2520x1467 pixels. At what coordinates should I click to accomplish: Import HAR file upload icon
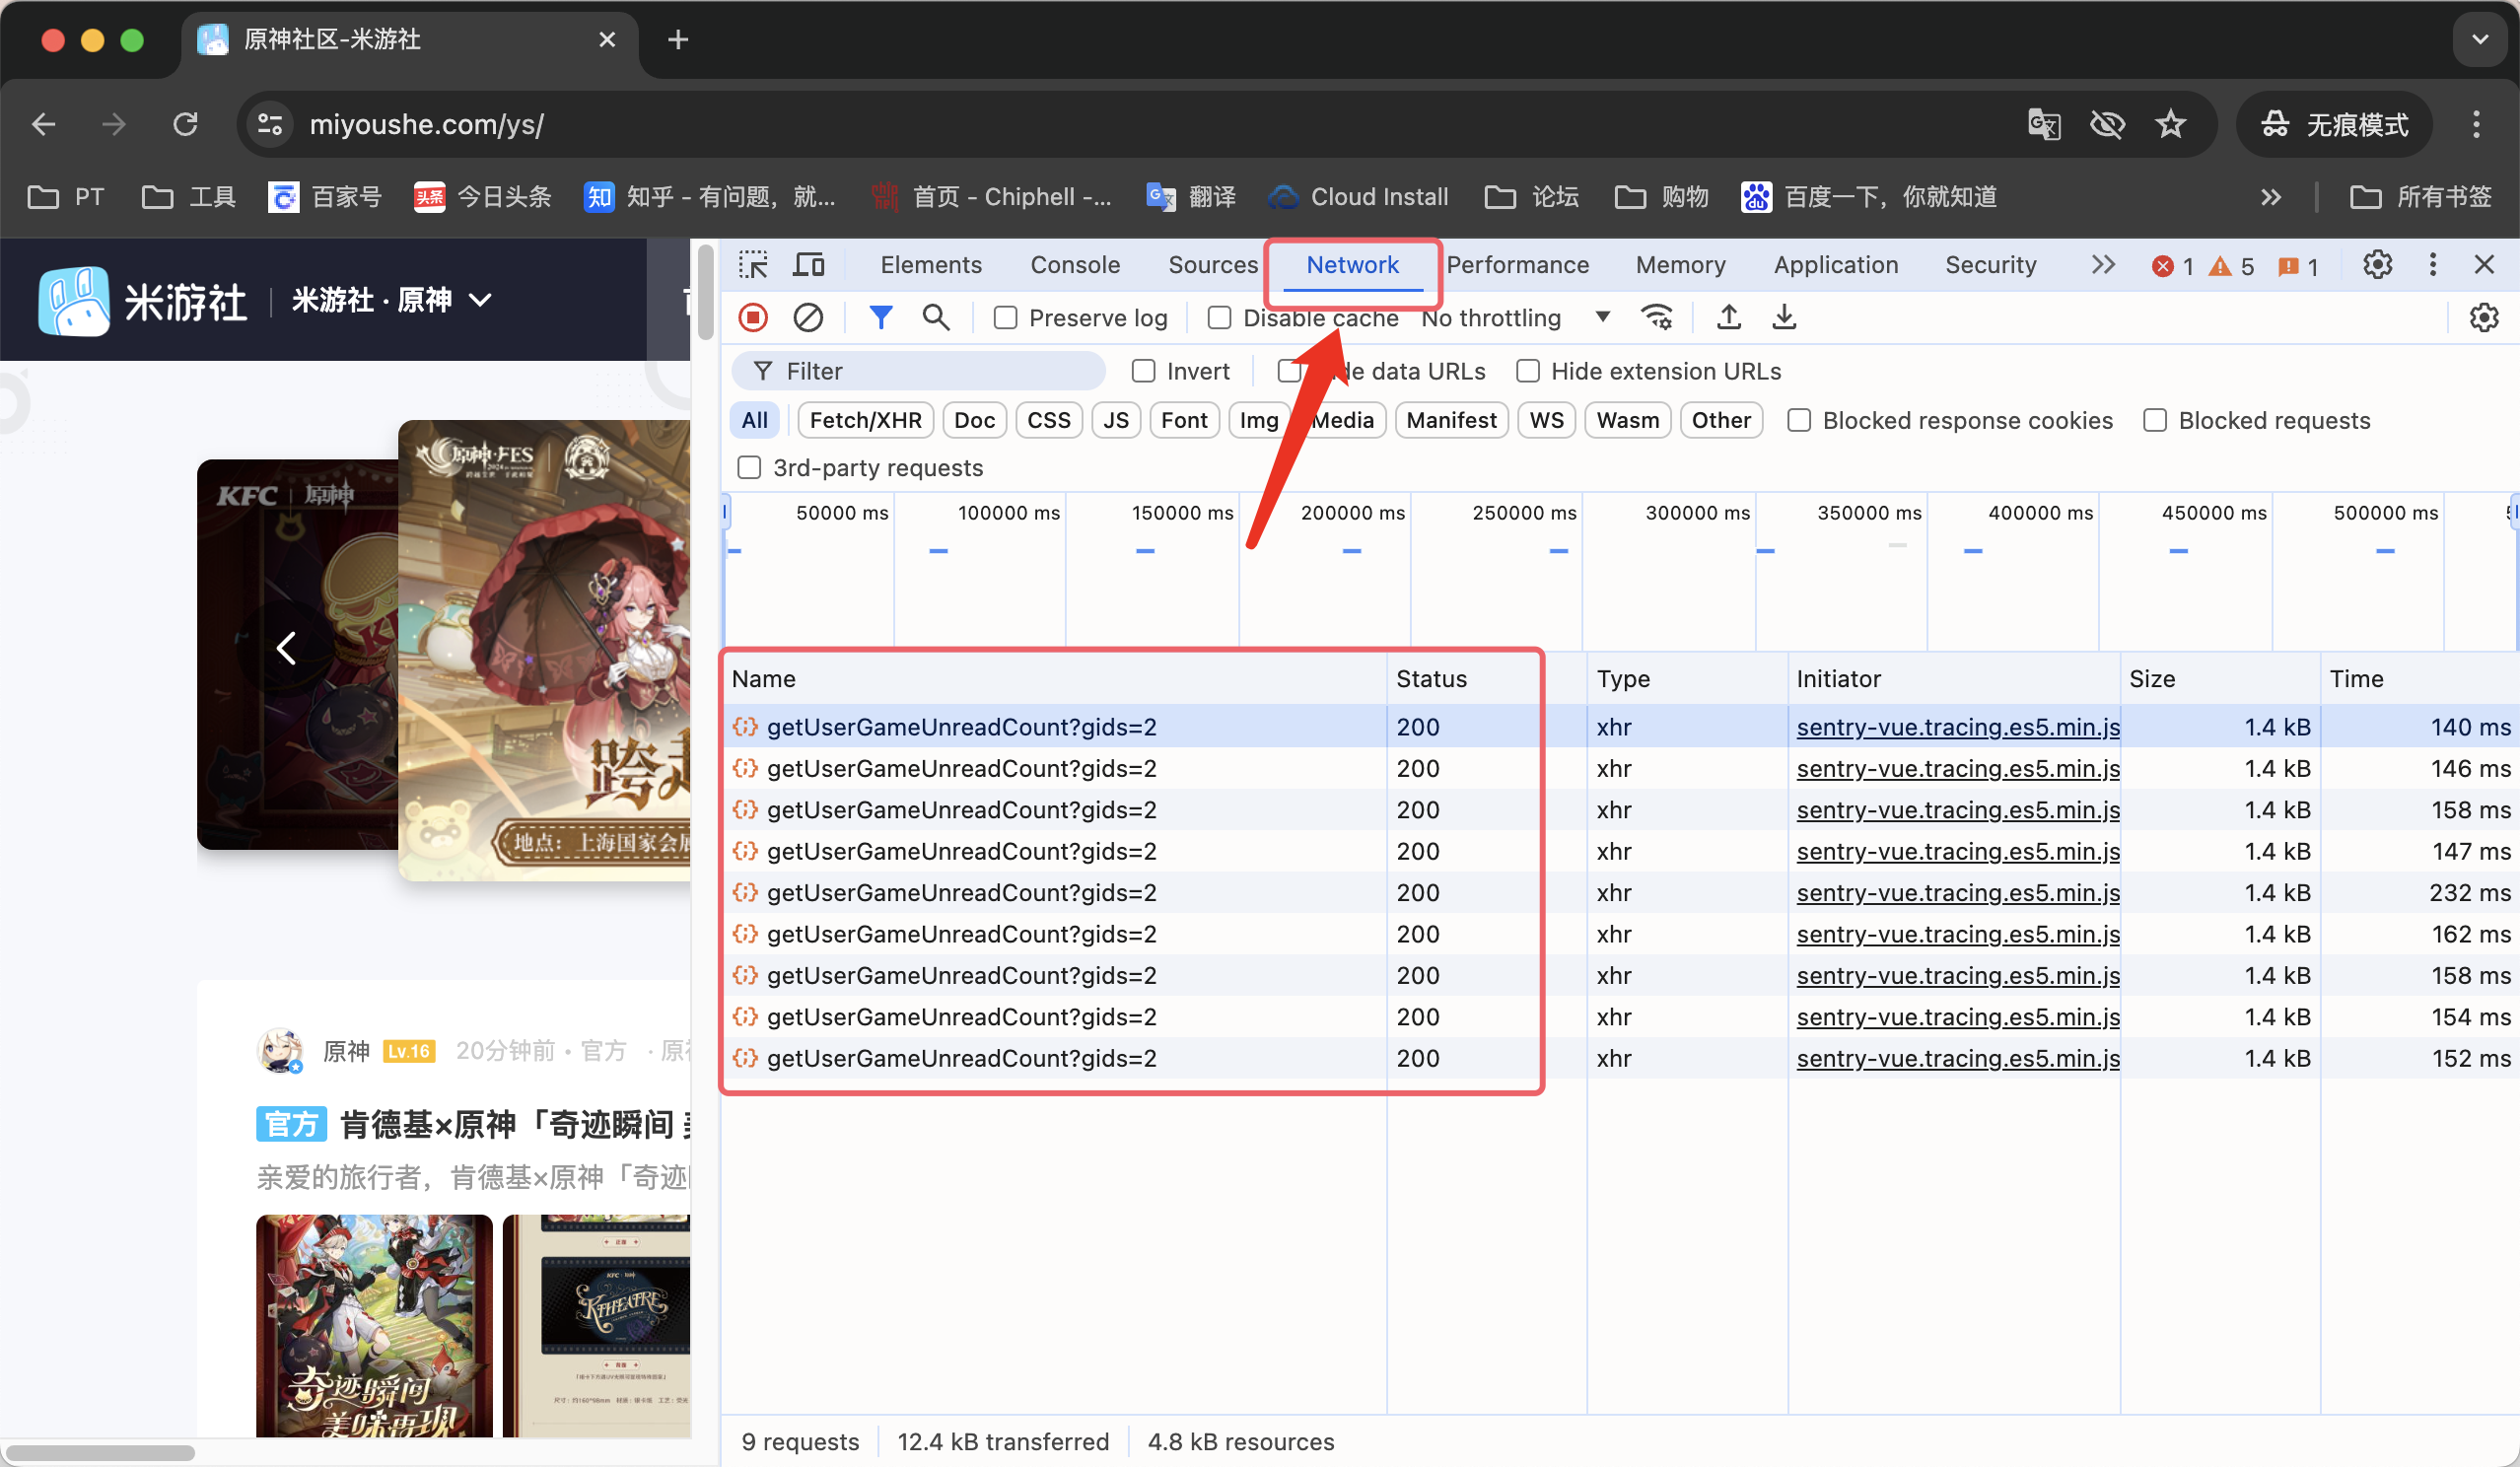click(x=1728, y=318)
